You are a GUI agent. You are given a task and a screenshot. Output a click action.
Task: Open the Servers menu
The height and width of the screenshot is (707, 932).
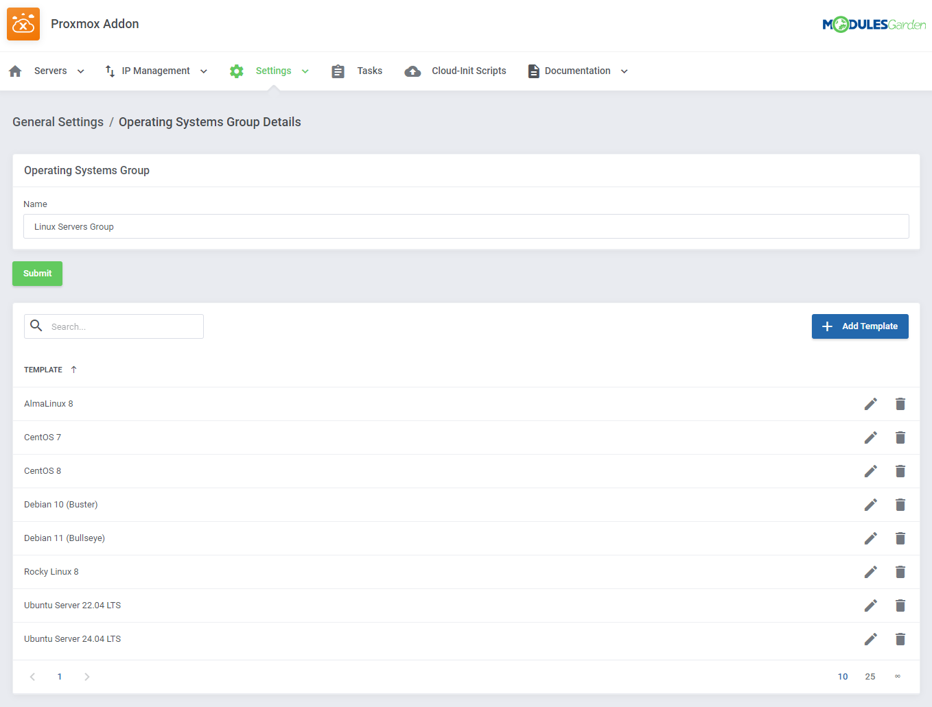click(50, 71)
